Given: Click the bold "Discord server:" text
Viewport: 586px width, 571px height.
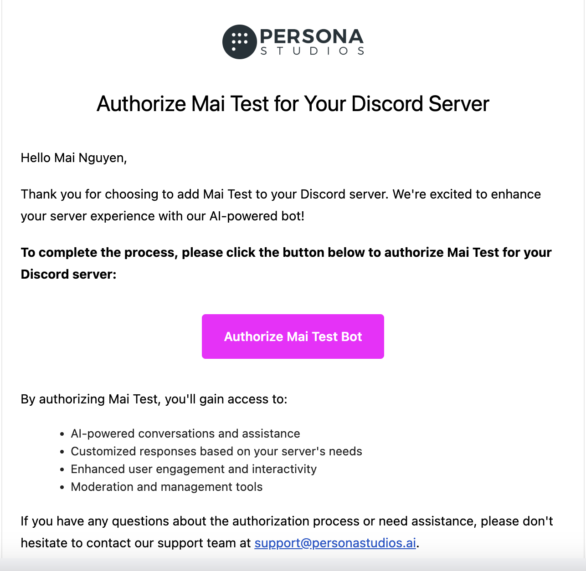Looking at the screenshot, I should point(69,274).
